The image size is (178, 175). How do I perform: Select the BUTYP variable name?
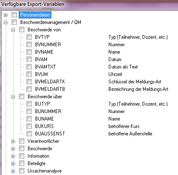(42, 104)
